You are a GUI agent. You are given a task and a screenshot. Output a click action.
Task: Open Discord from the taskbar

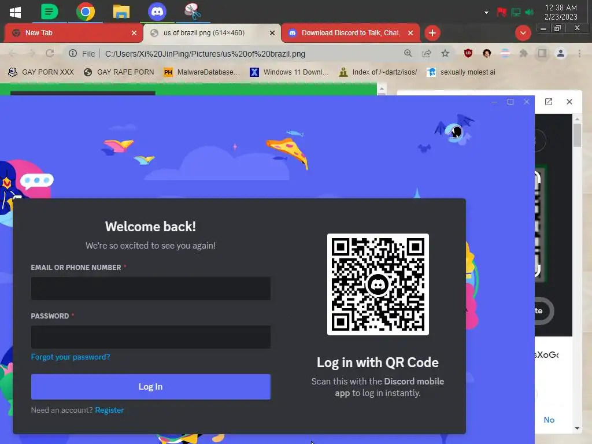point(157,12)
